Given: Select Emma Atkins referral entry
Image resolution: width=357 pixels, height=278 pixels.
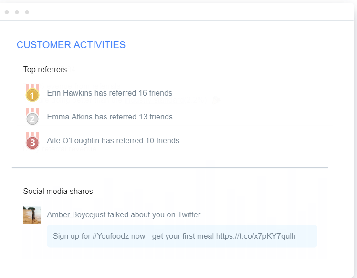Looking at the screenshot, I should (109, 117).
